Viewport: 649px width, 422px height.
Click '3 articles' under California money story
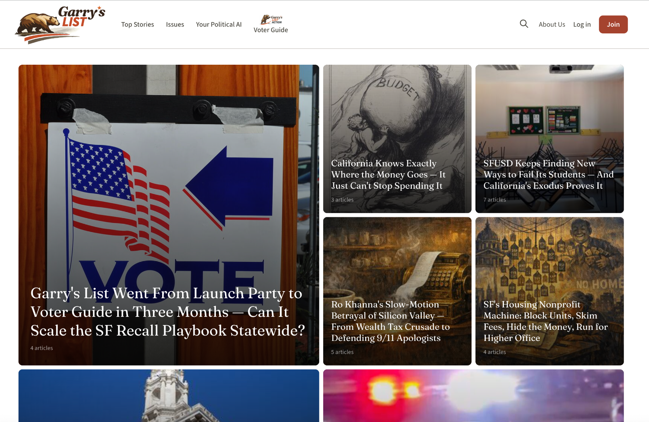tap(342, 200)
